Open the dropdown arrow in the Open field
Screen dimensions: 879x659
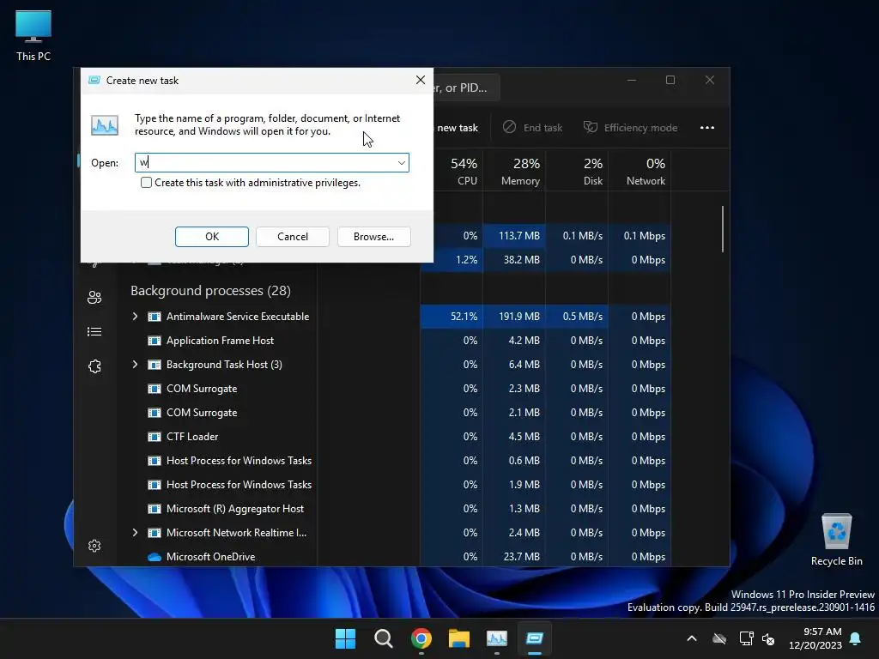point(402,163)
